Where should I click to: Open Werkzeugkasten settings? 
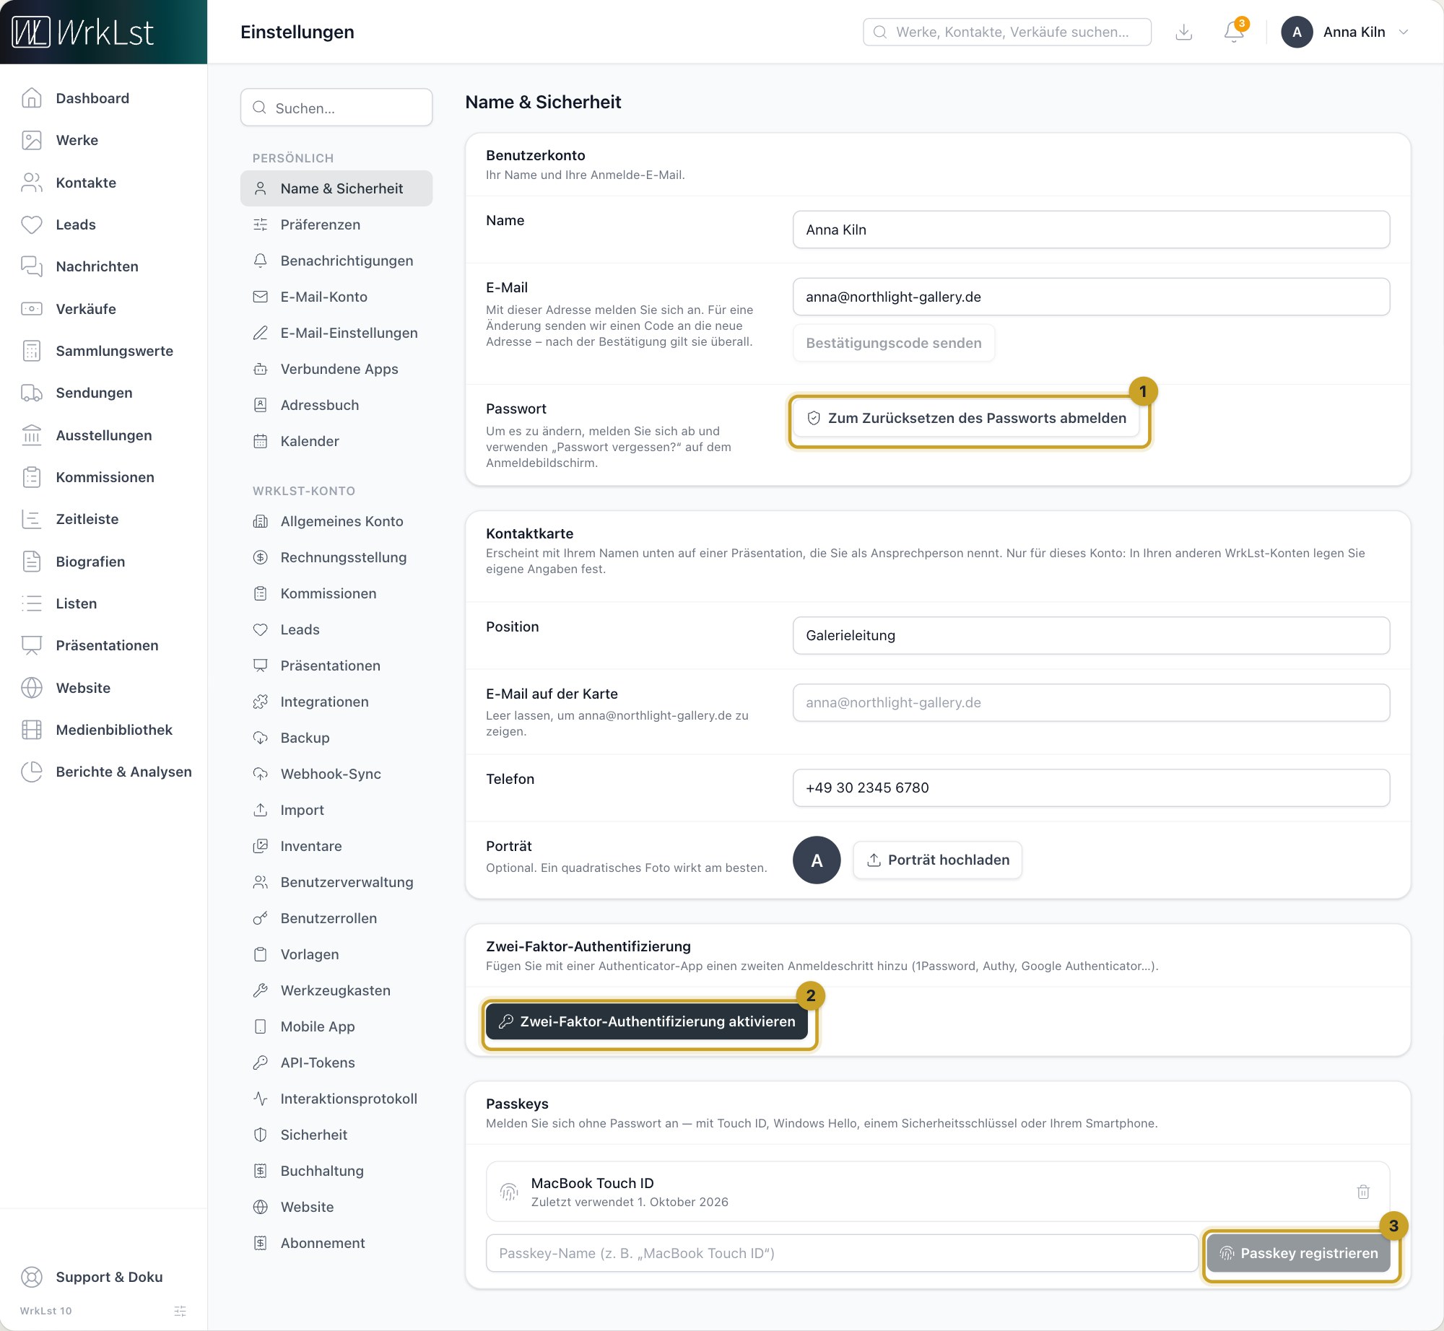coord(336,990)
